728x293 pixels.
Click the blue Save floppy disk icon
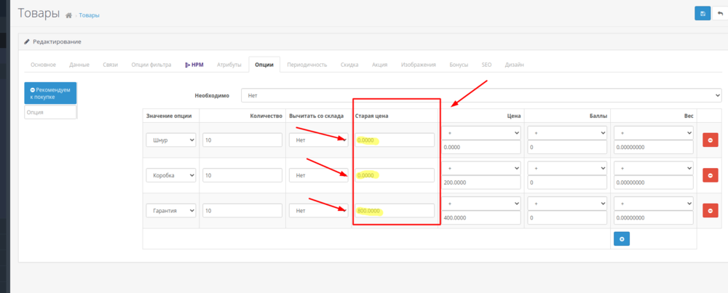pos(702,13)
